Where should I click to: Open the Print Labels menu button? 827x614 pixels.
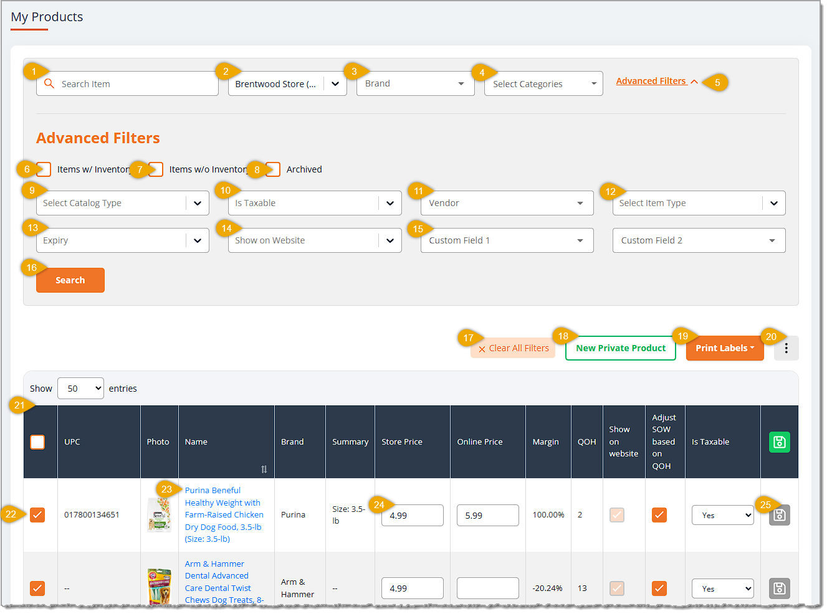[725, 348]
